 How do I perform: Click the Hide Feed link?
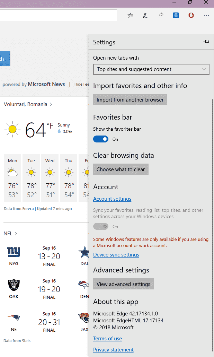[x=81, y=84]
